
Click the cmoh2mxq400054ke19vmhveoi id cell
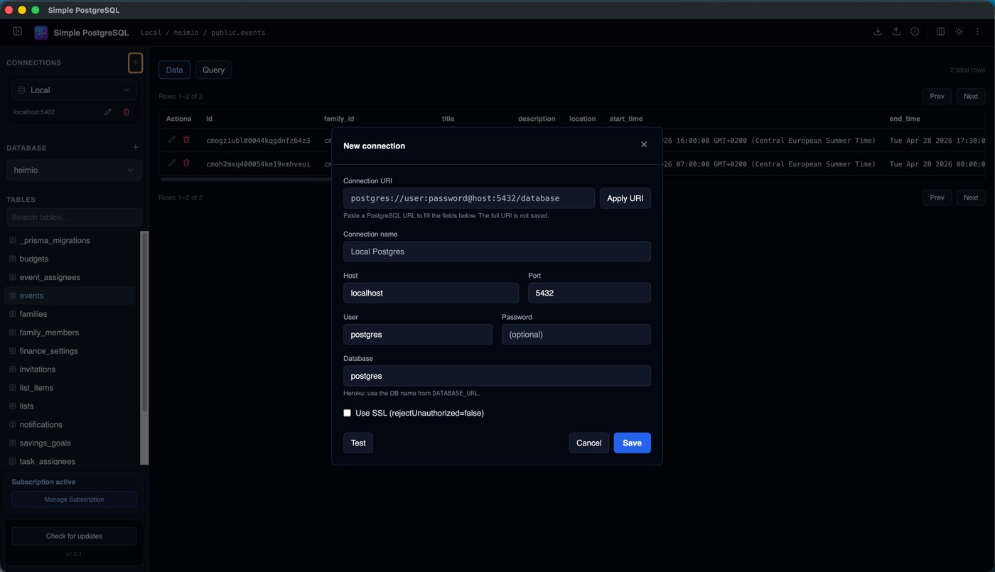pos(258,163)
